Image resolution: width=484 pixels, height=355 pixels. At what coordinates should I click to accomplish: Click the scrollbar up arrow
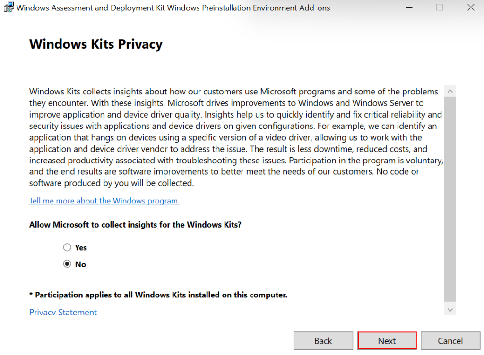click(x=450, y=91)
